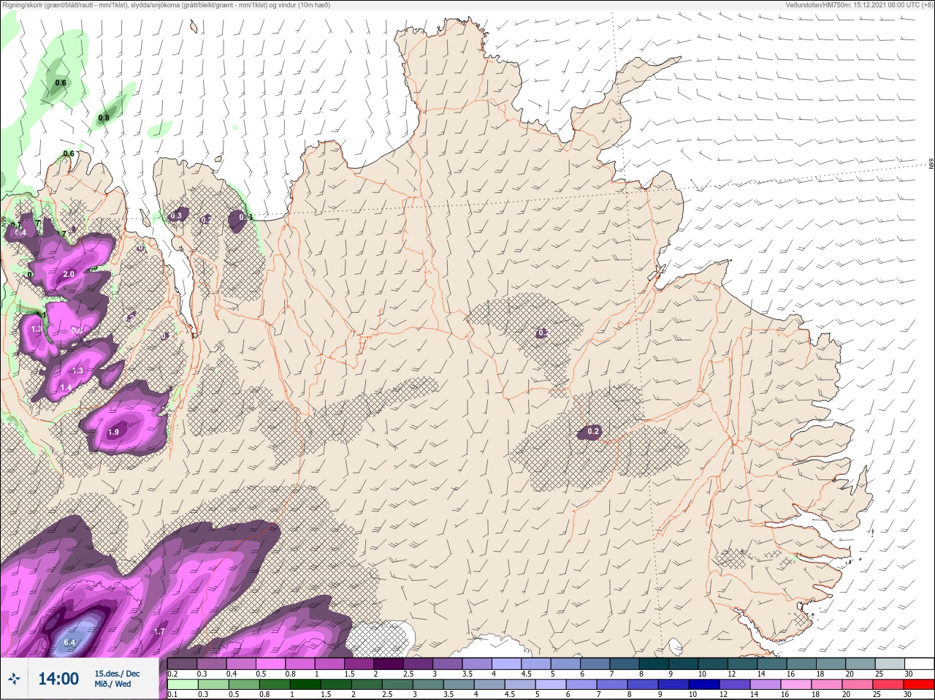The width and height of the screenshot is (935, 700).
Task: Select the 14:00 forecast time display
Action: 58,679
